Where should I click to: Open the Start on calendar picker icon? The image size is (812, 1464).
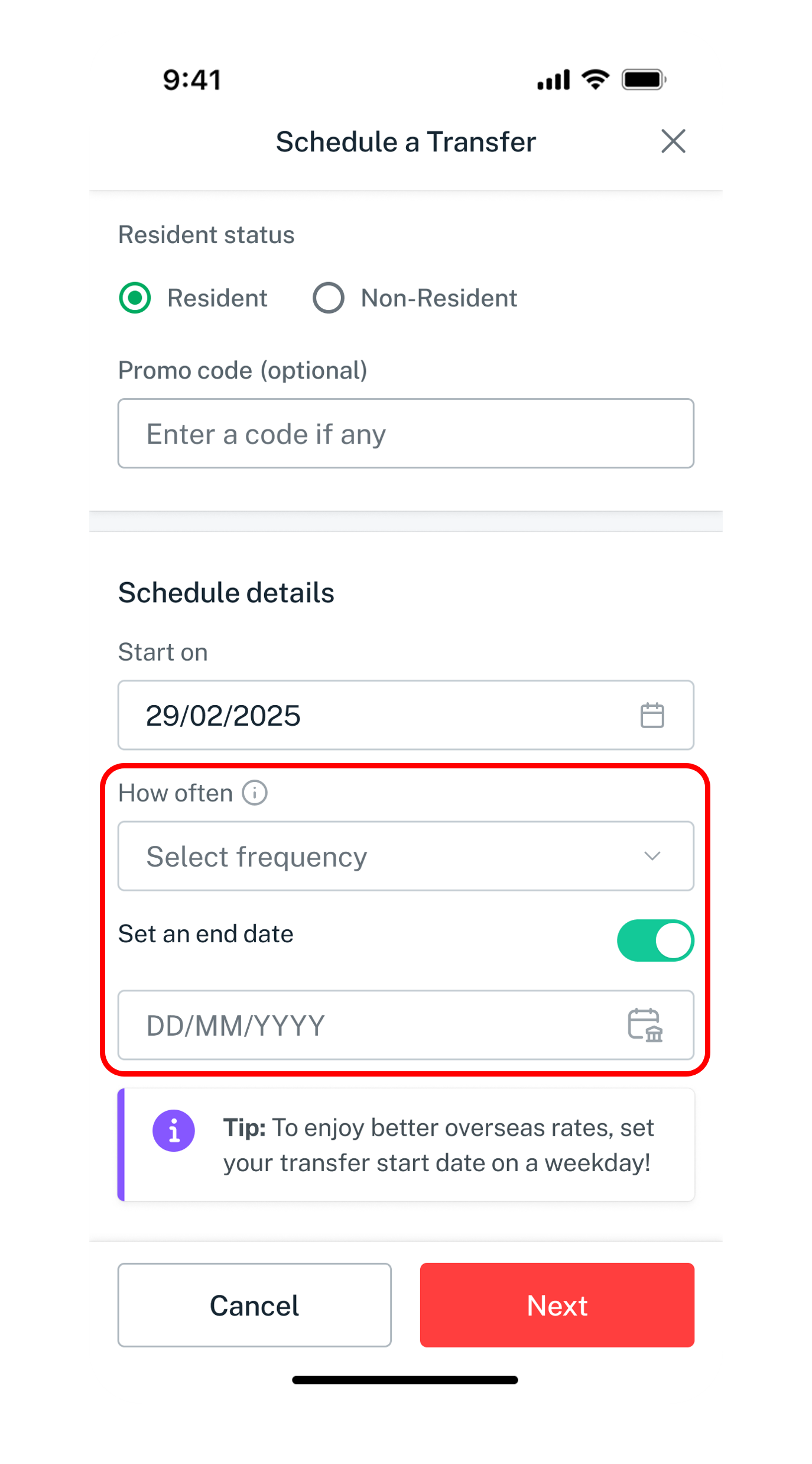tap(652, 715)
